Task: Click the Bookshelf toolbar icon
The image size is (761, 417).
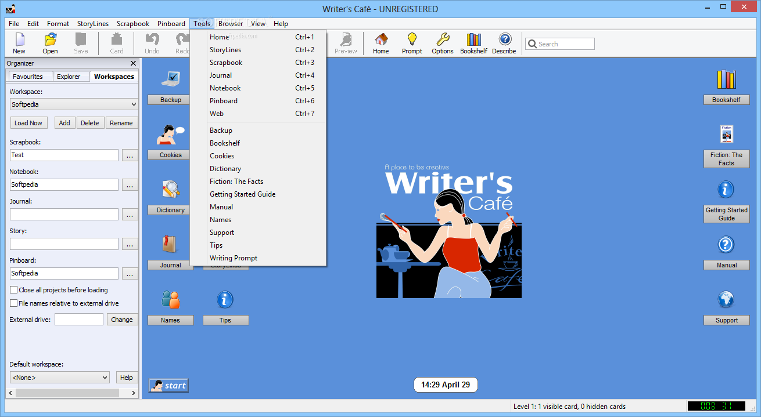Action: point(473,43)
